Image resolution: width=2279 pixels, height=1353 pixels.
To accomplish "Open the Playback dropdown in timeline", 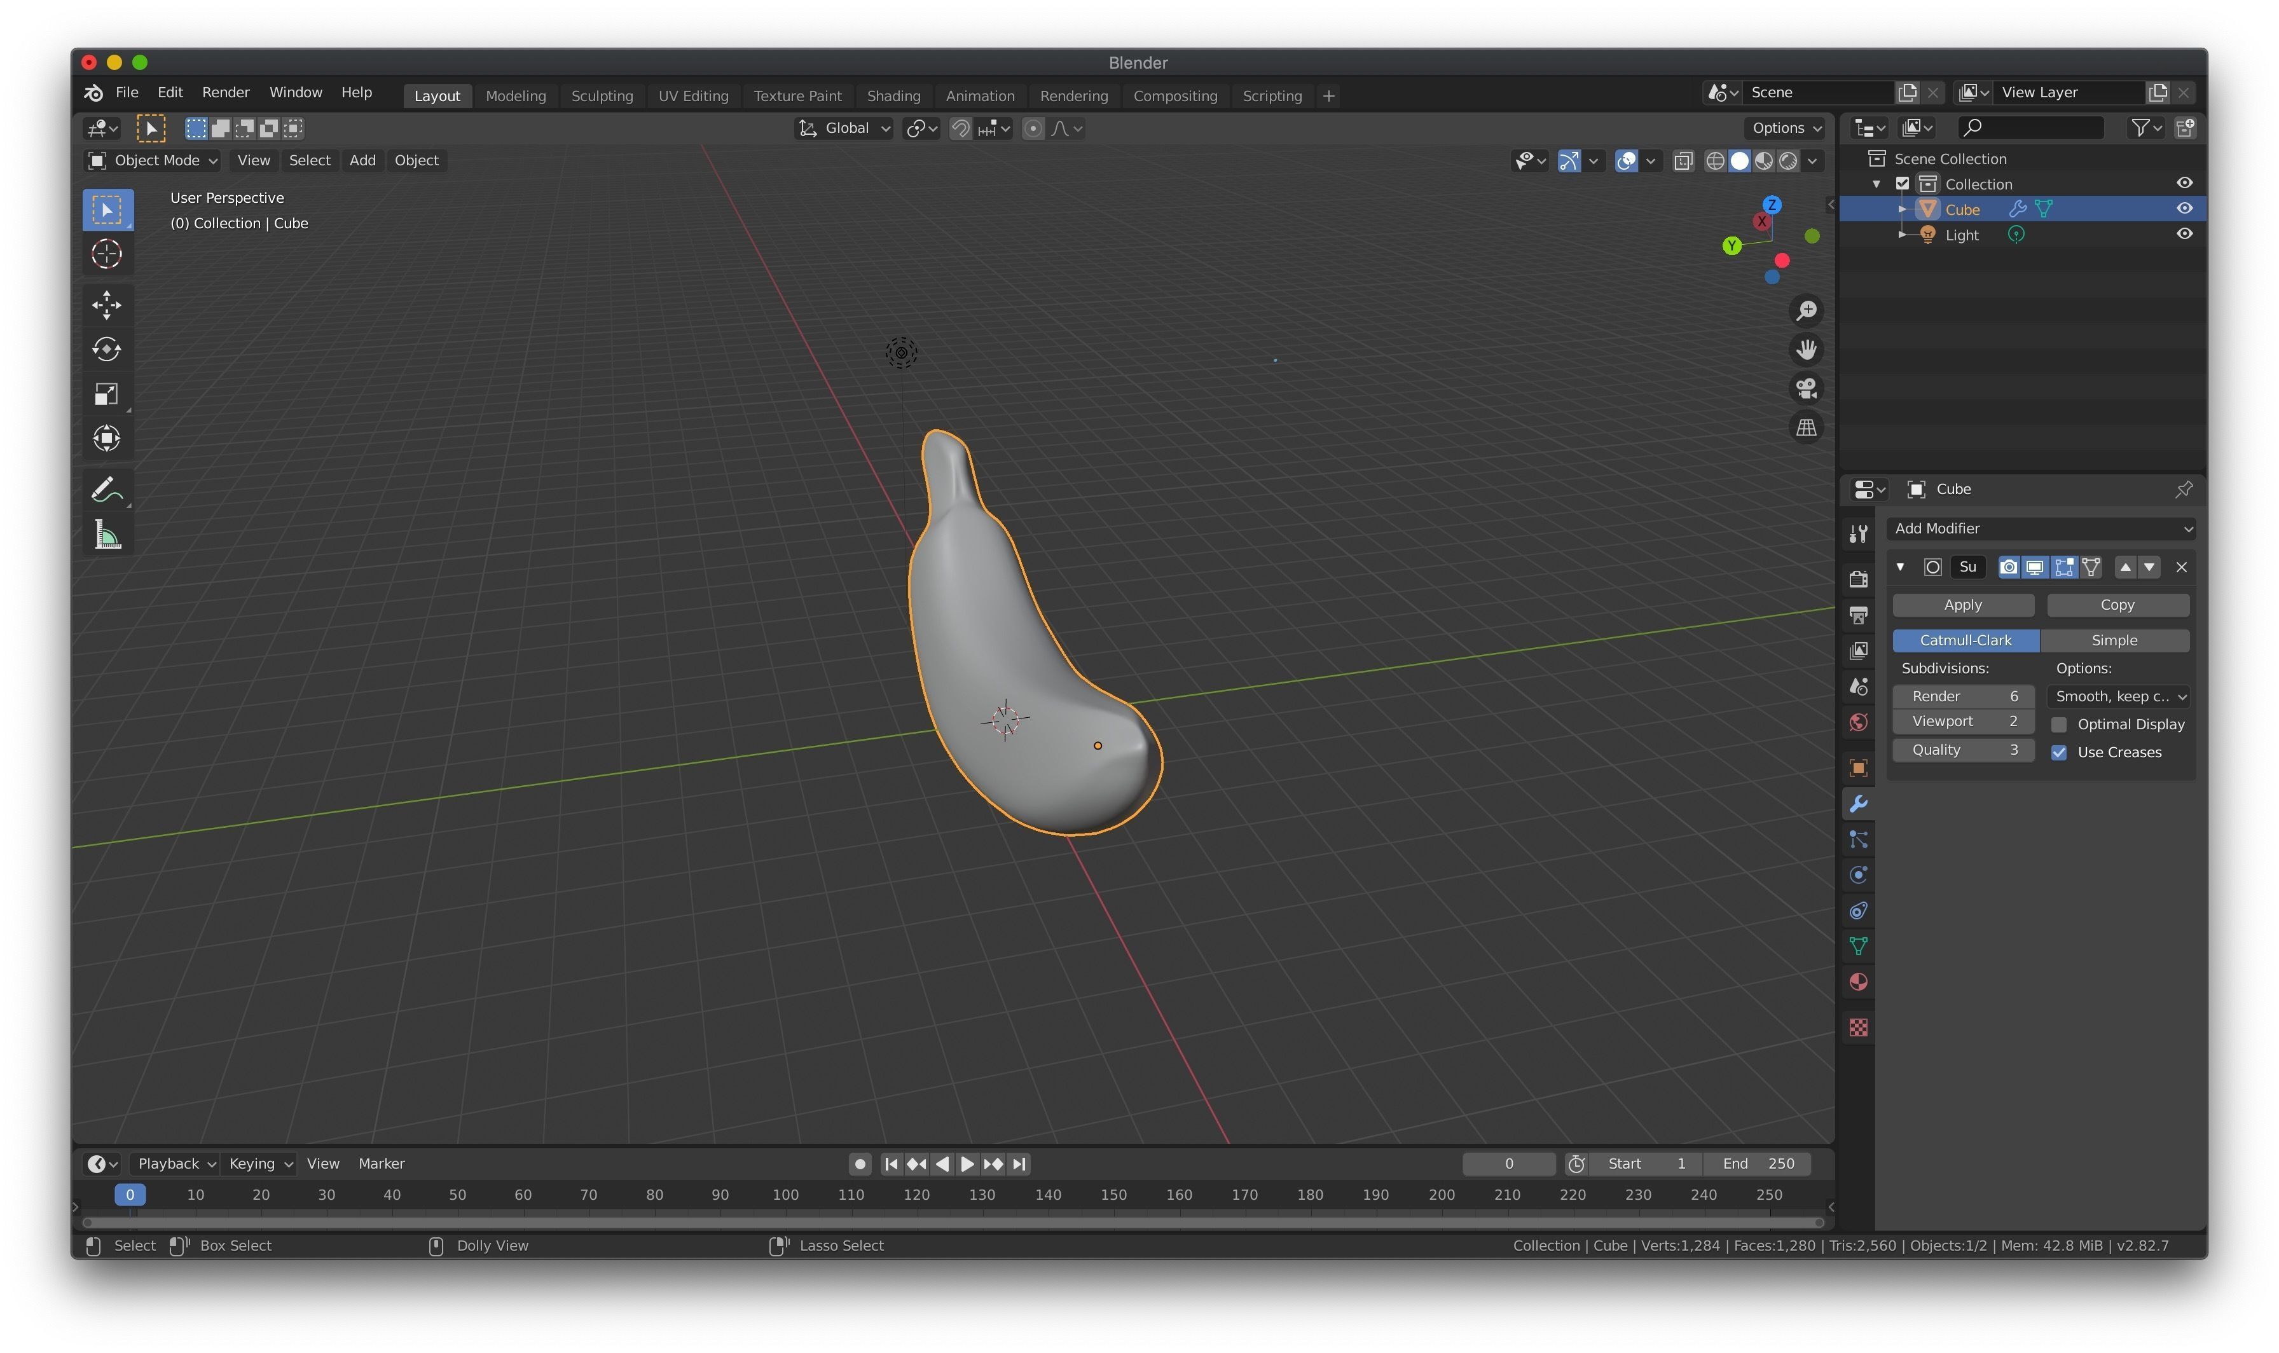I will click(x=175, y=1164).
